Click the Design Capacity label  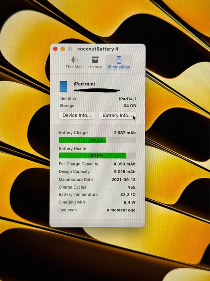click(x=74, y=171)
